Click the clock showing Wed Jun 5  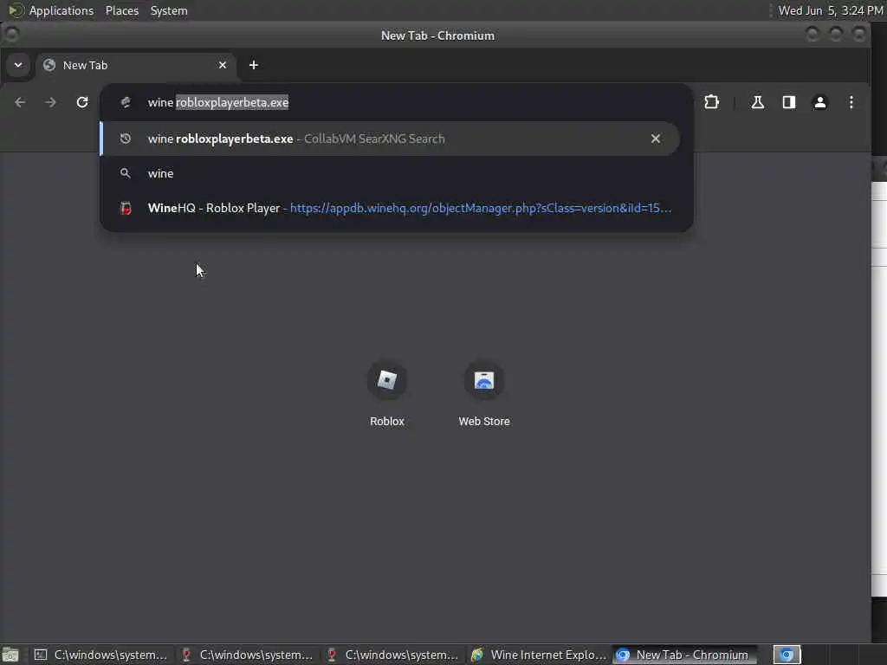pyautogui.click(x=831, y=10)
